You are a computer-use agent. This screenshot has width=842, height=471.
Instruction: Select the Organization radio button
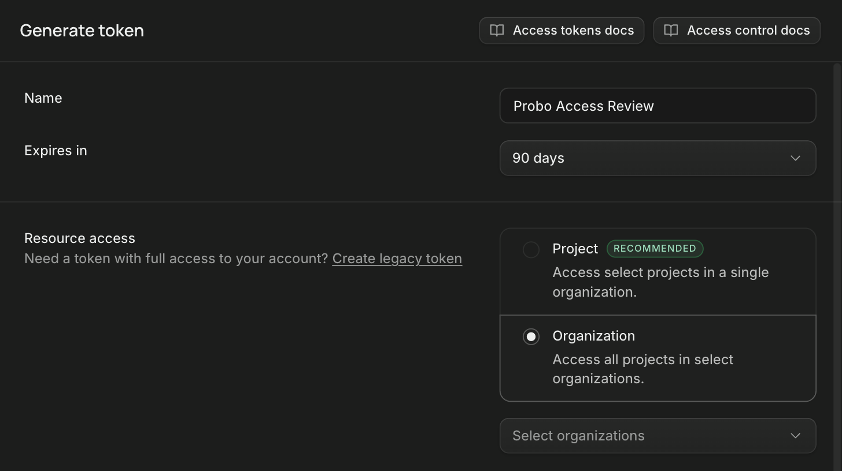click(x=531, y=337)
